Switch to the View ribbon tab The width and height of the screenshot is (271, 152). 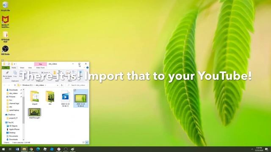30,68
